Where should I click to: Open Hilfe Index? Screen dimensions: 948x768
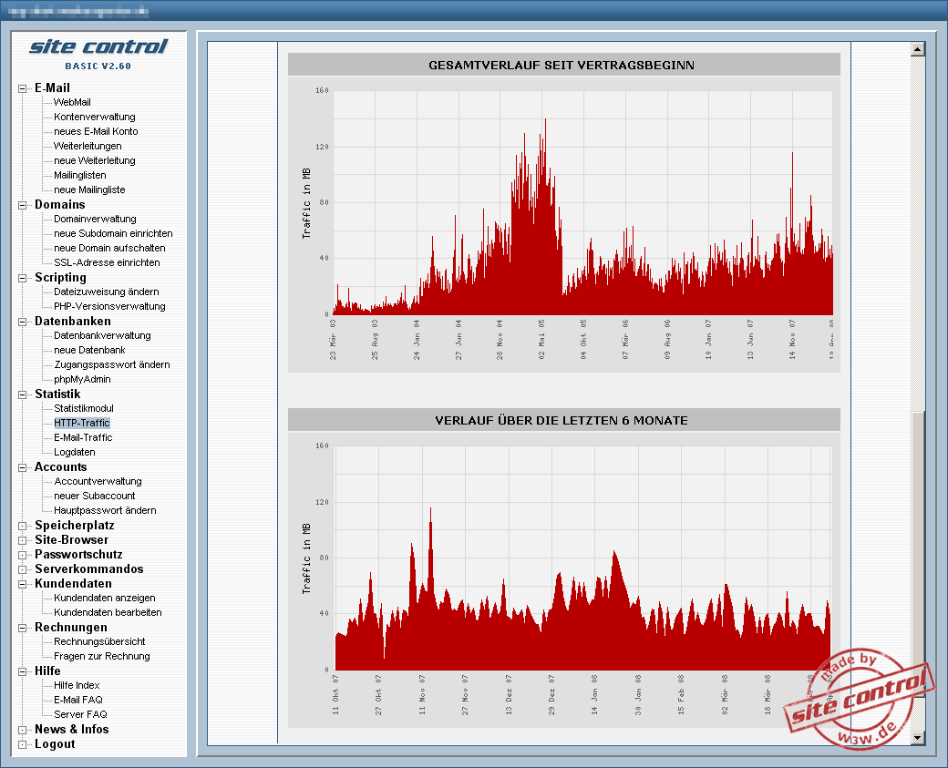[x=77, y=684]
